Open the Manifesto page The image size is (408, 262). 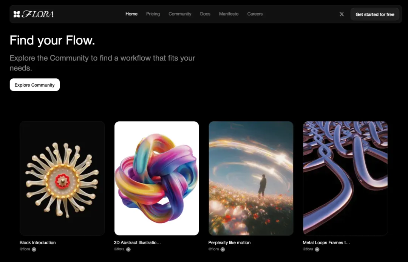point(229,14)
